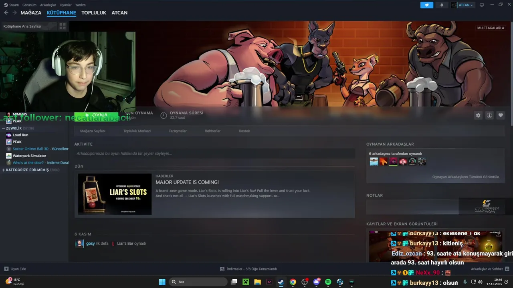
Task: Click the Windows Start button
Action: (162, 282)
